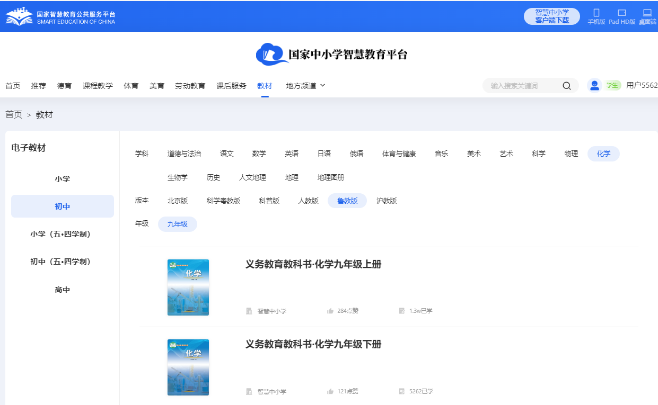This screenshot has height=405, width=658.
Task: Click the 智慧中小学 客户端下载 button
Action: pos(551,16)
